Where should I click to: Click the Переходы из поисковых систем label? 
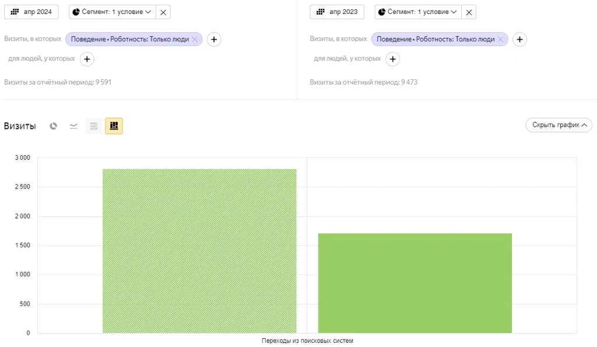pyautogui.click(x=307, y=341)
